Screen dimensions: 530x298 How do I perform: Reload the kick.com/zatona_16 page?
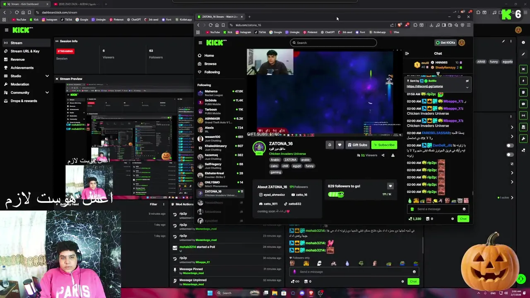[x=211, y=25]
